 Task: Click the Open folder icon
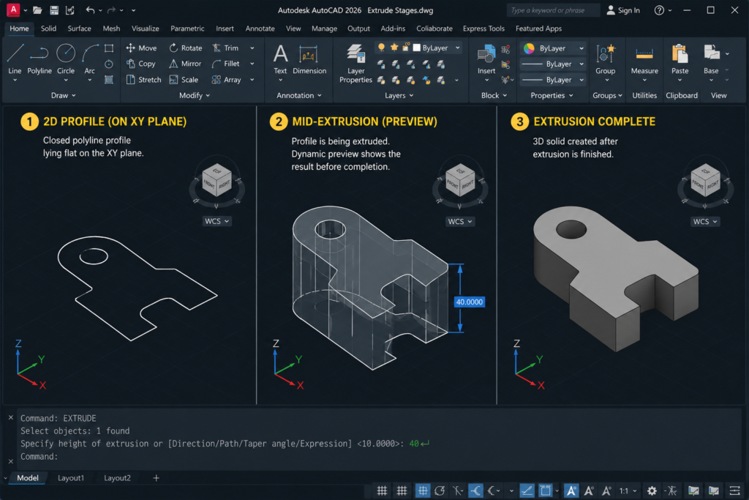point(38,10)
